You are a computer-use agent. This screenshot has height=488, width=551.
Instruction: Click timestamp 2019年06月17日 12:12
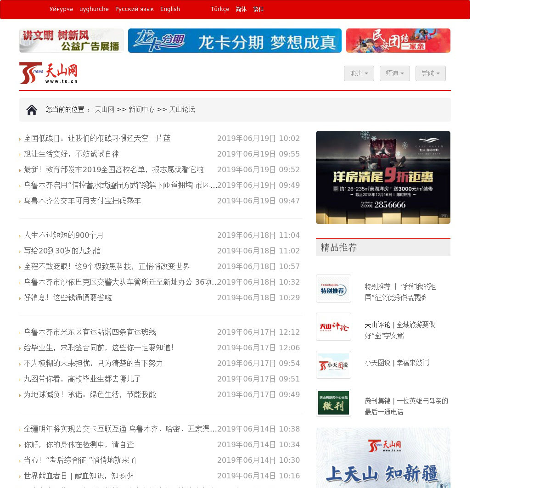tap(259, 332)
